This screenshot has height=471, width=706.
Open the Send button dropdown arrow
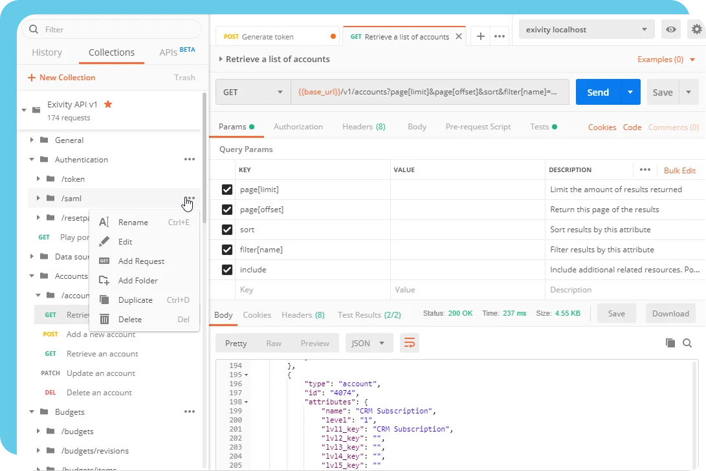(x=630, y=92)
